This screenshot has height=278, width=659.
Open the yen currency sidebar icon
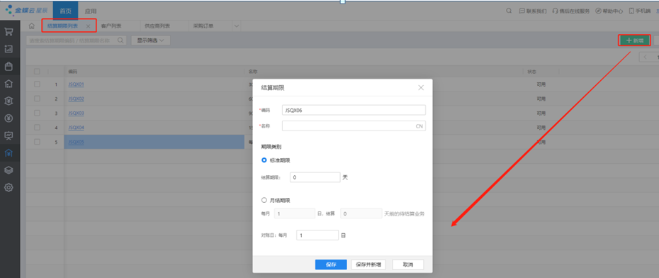click(9, 118)
